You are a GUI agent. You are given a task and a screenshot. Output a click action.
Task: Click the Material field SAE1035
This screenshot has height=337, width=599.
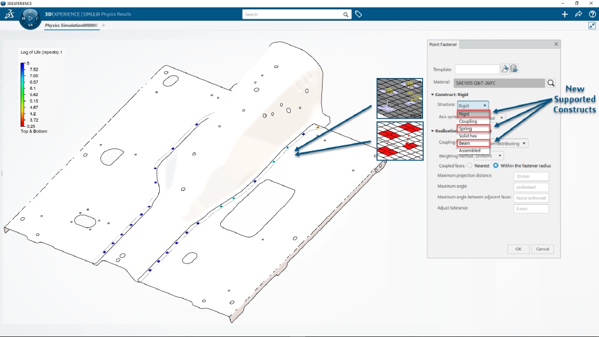499,83
